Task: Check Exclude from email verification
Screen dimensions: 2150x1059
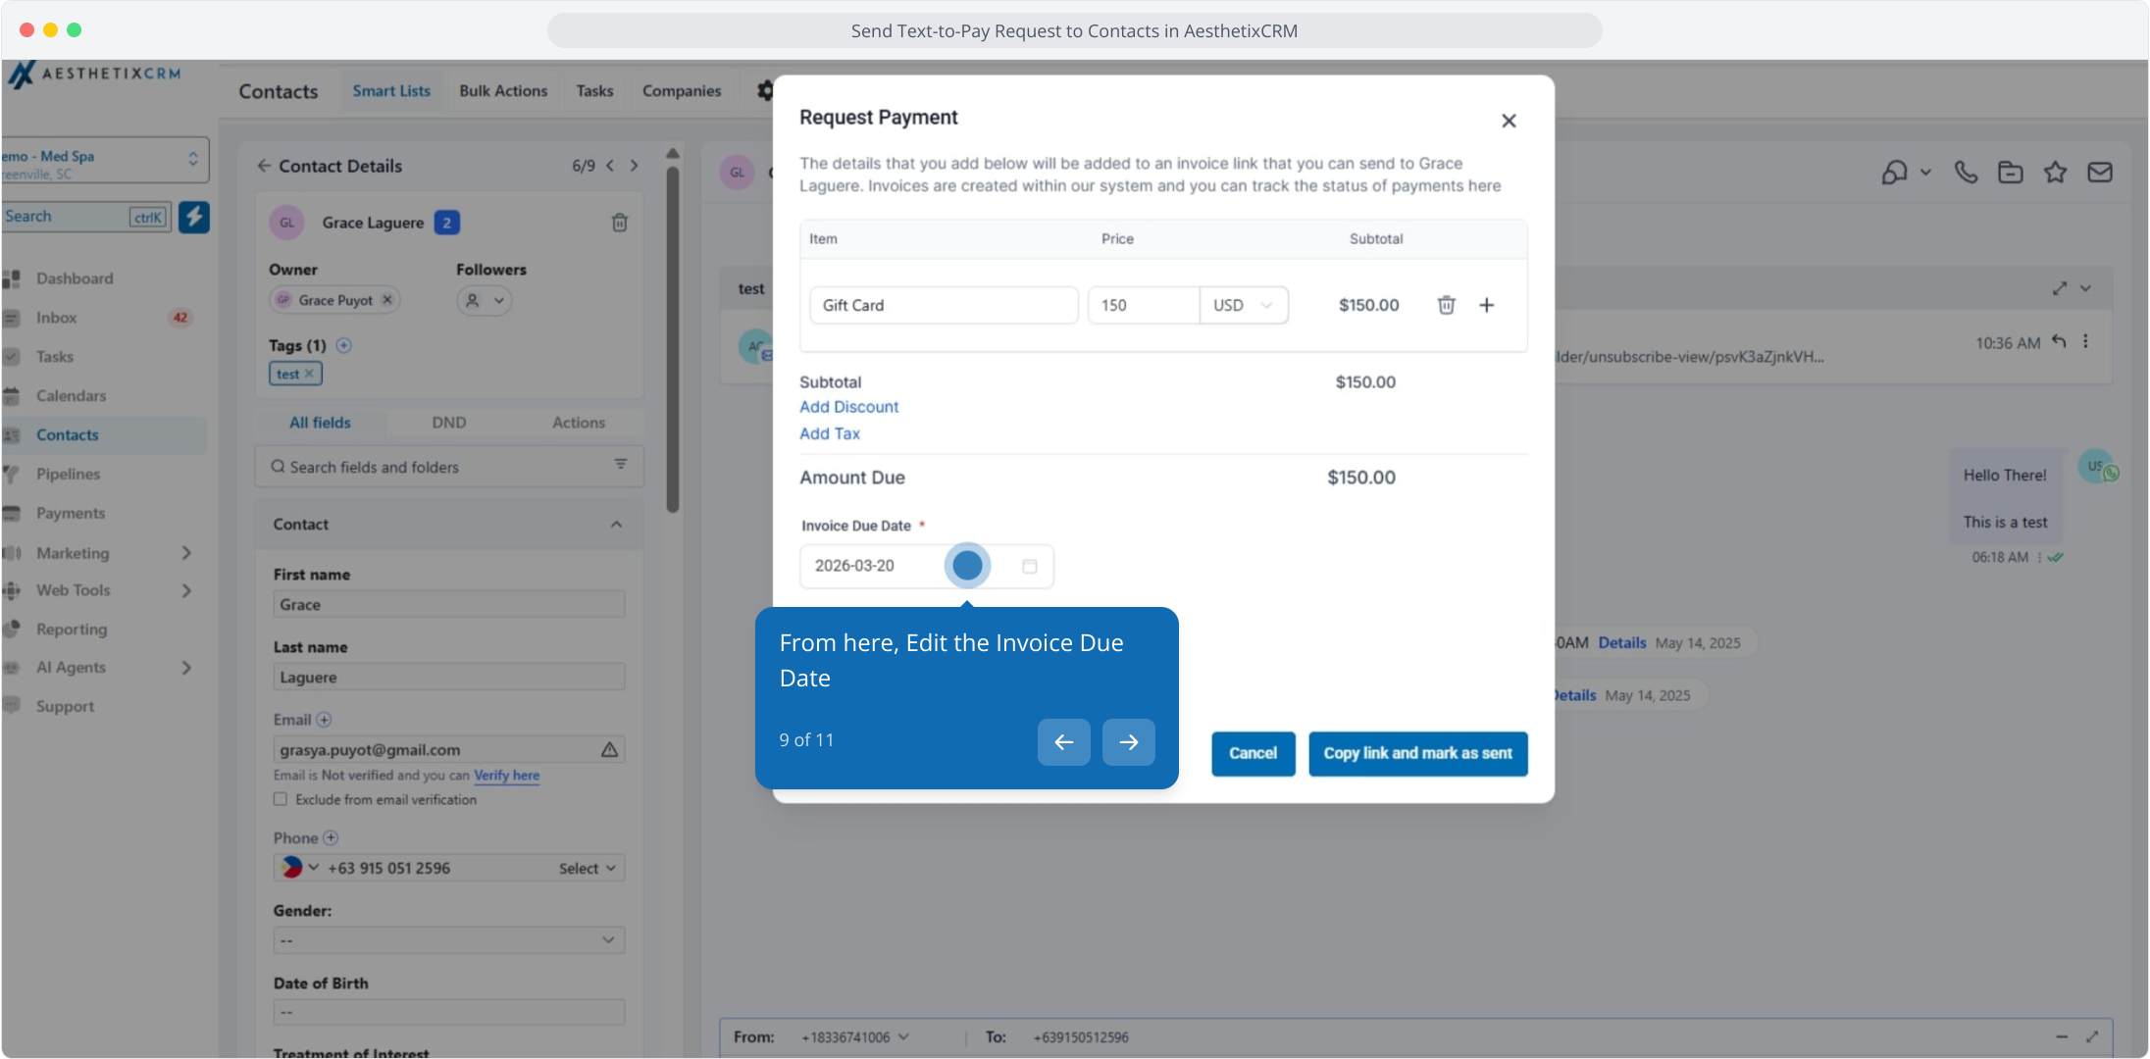Action: [281, 799]
